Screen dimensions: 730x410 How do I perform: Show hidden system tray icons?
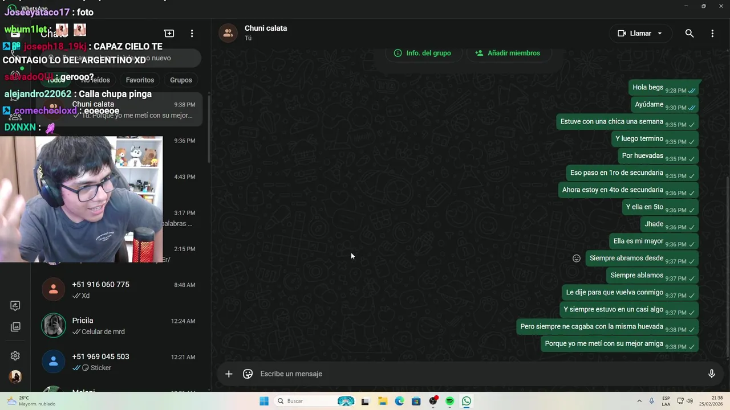[x=639, y=401]
